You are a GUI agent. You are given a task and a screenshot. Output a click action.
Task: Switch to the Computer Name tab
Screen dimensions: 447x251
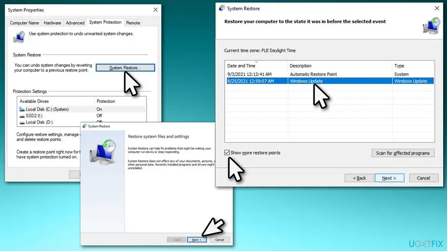(24, 23)
